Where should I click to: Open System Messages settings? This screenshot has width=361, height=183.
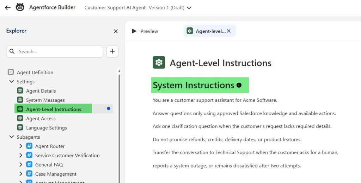45,100
